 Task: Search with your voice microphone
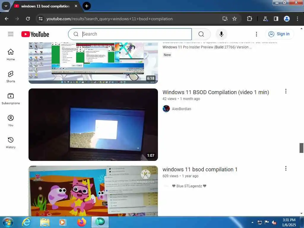tap(221, 34)
